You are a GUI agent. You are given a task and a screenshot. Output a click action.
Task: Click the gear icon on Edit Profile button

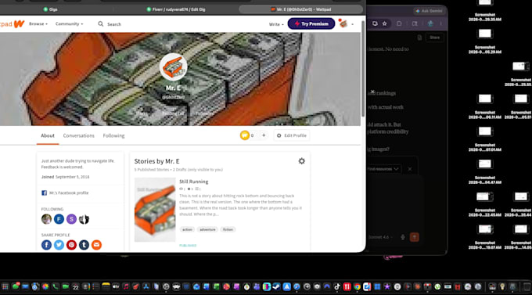point(279,135)
